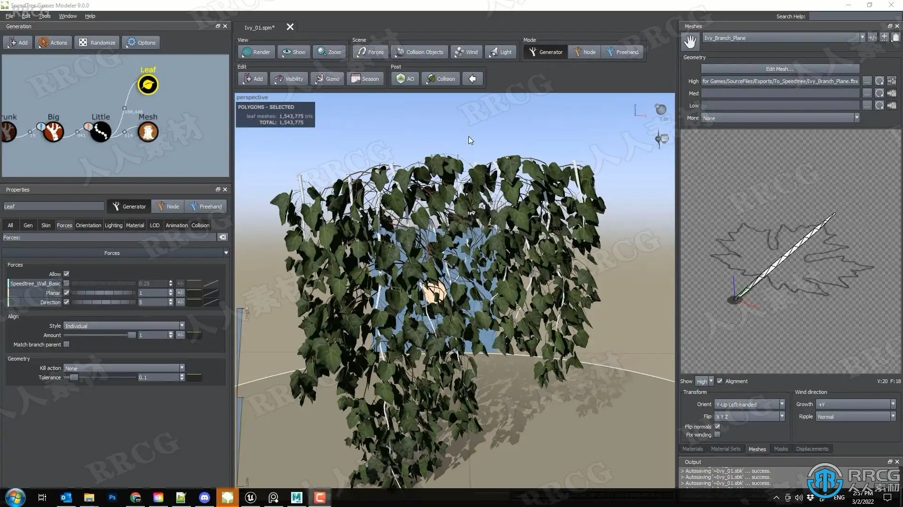Image resolution: width=903 pixels, height=507 pixels.
Task: Toggle the Allow forces checkbox
Action: (66, 274)
